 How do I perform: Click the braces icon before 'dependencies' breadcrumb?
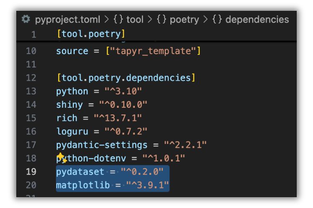217,19
